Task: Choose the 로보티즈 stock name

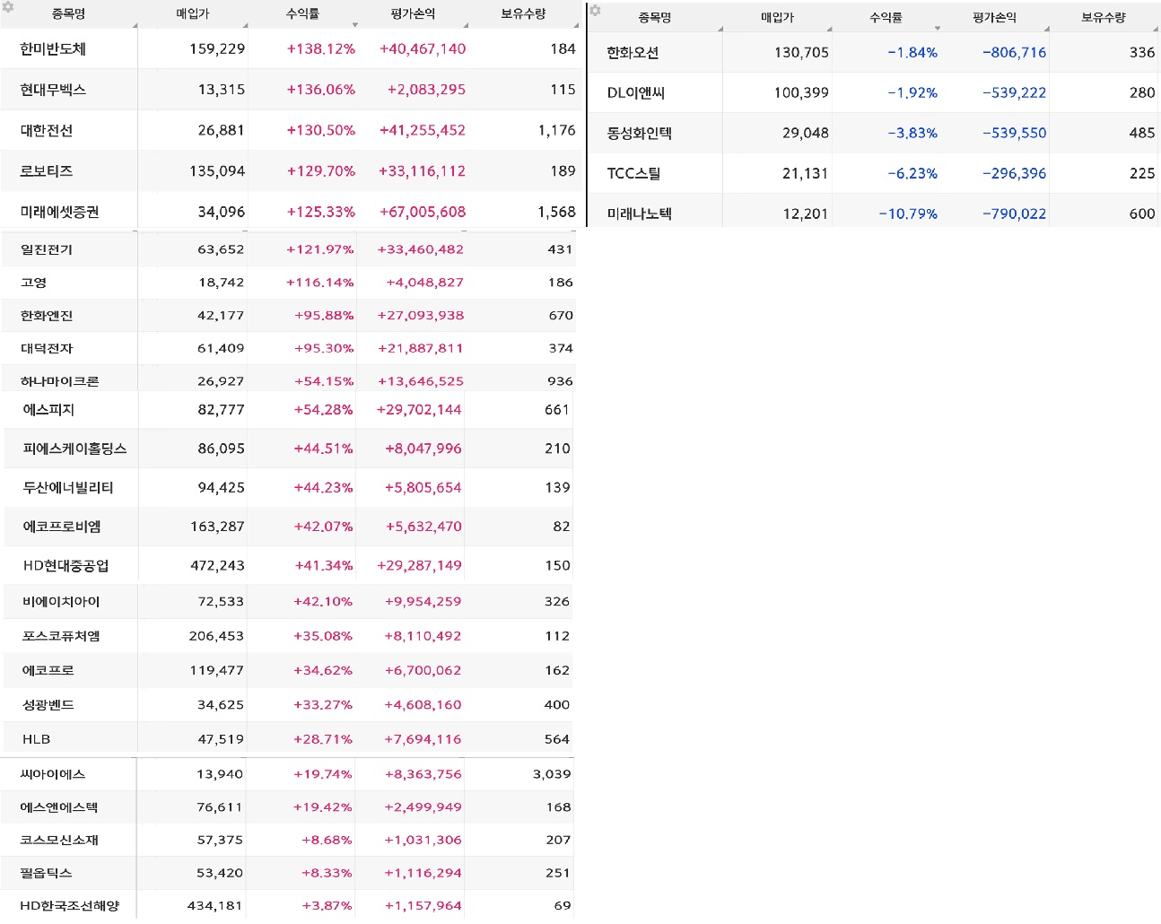Action: point(47,171)
